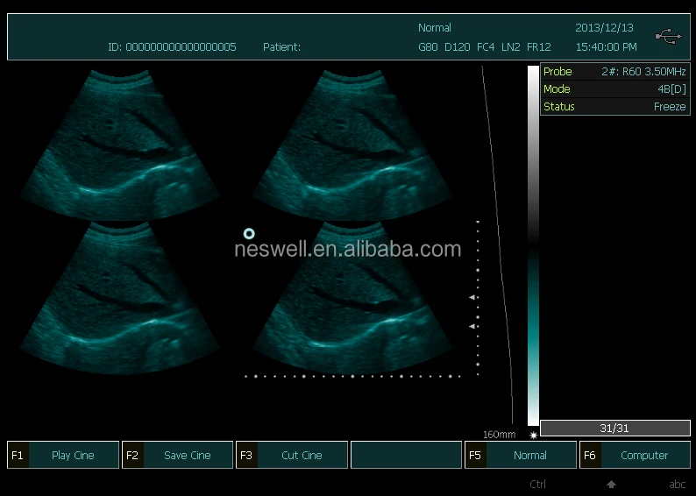
Task: Click the Patient name field
Action: tap(281, 47)
